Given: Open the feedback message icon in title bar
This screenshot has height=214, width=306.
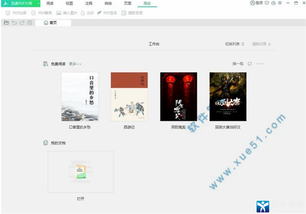Looking at the screenshot, I should pyautogui.click(x=267, y=3).
